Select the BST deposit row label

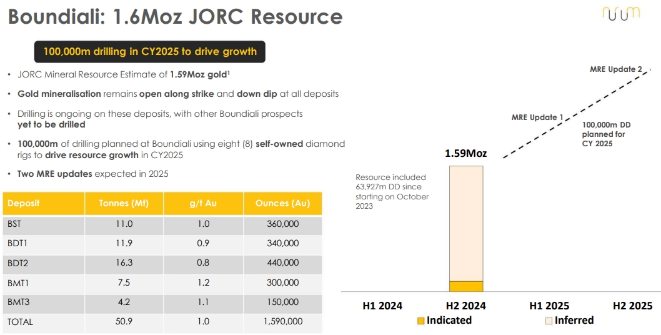[14, 224]
